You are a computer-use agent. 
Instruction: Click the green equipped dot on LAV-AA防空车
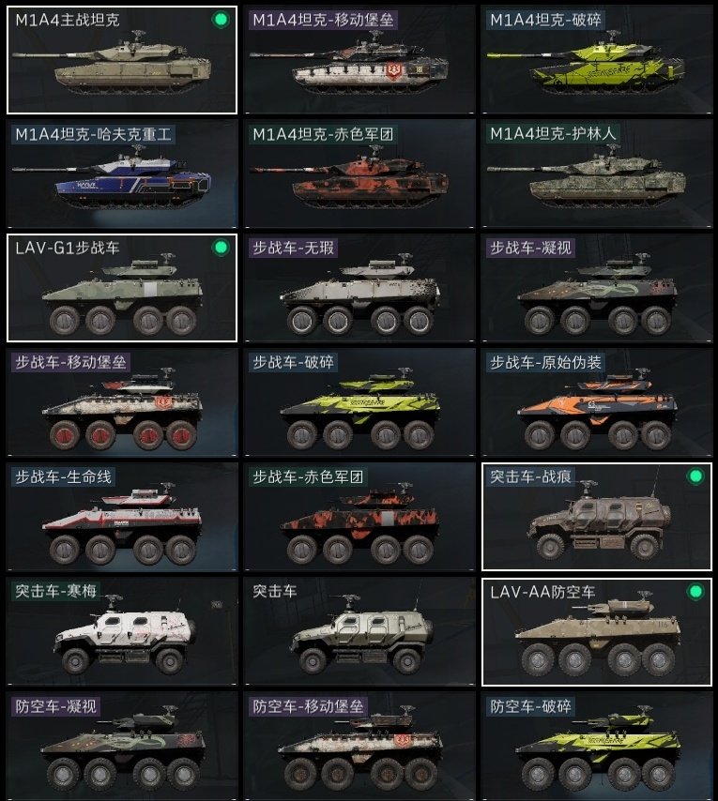[x=695, y=592]
